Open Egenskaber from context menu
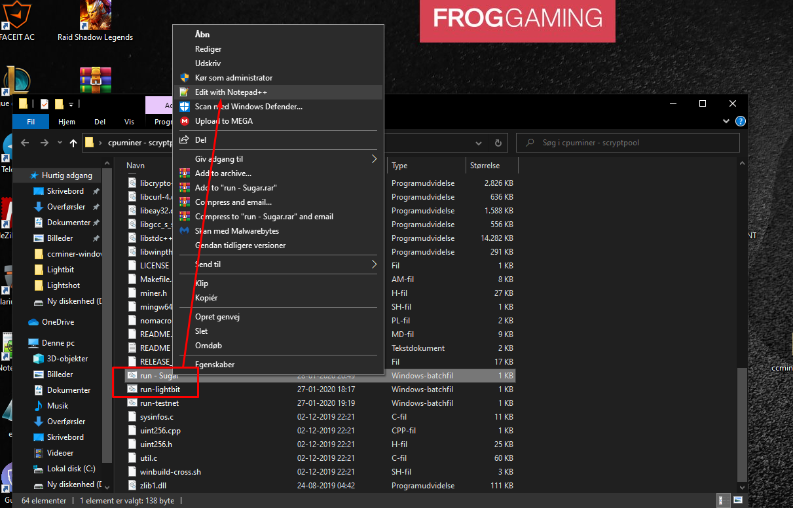 tap(215, 365)
